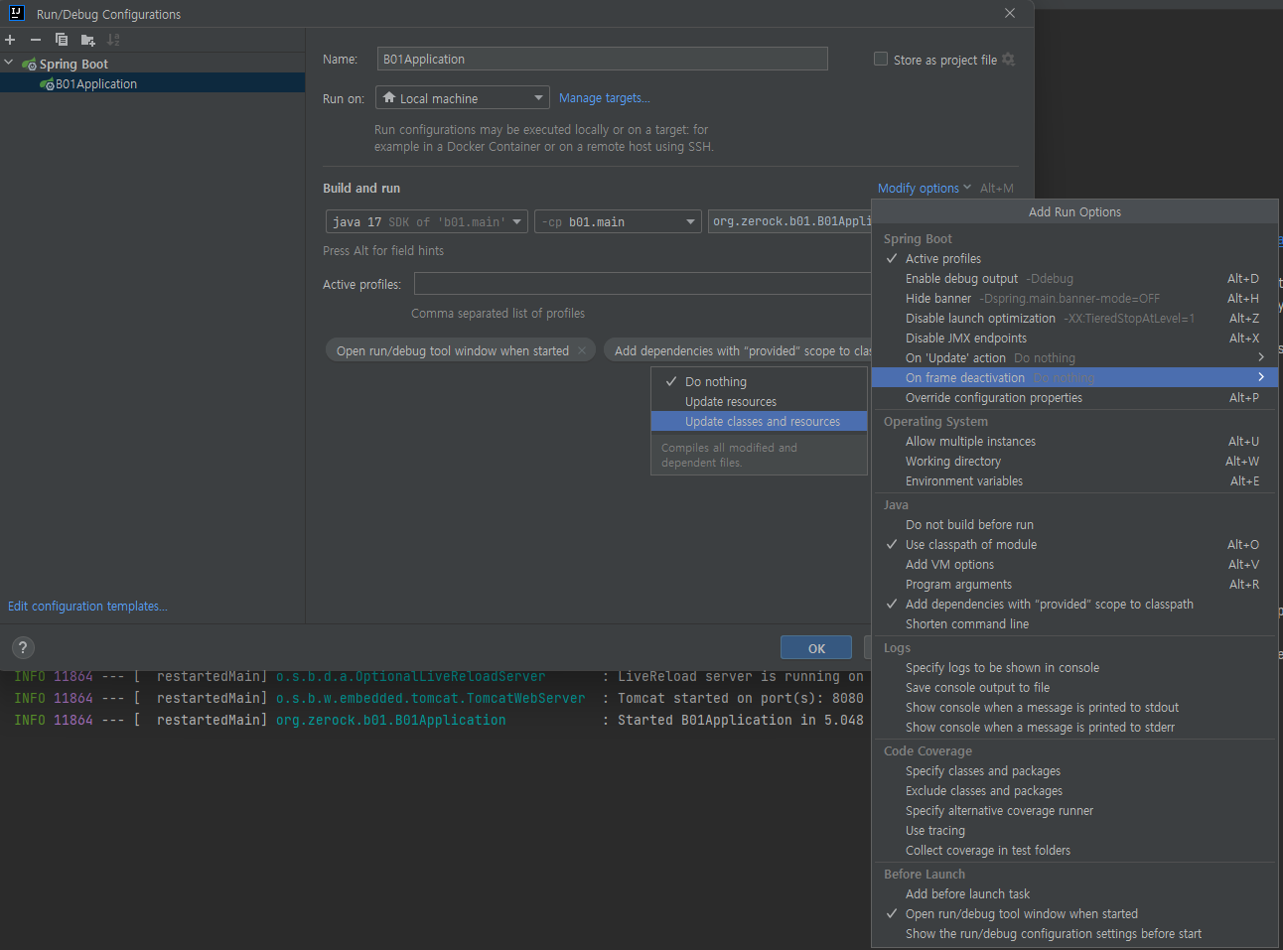Select Shorten command line option
This screenshot has height=950, width=1283.
tap(1074, 623)
